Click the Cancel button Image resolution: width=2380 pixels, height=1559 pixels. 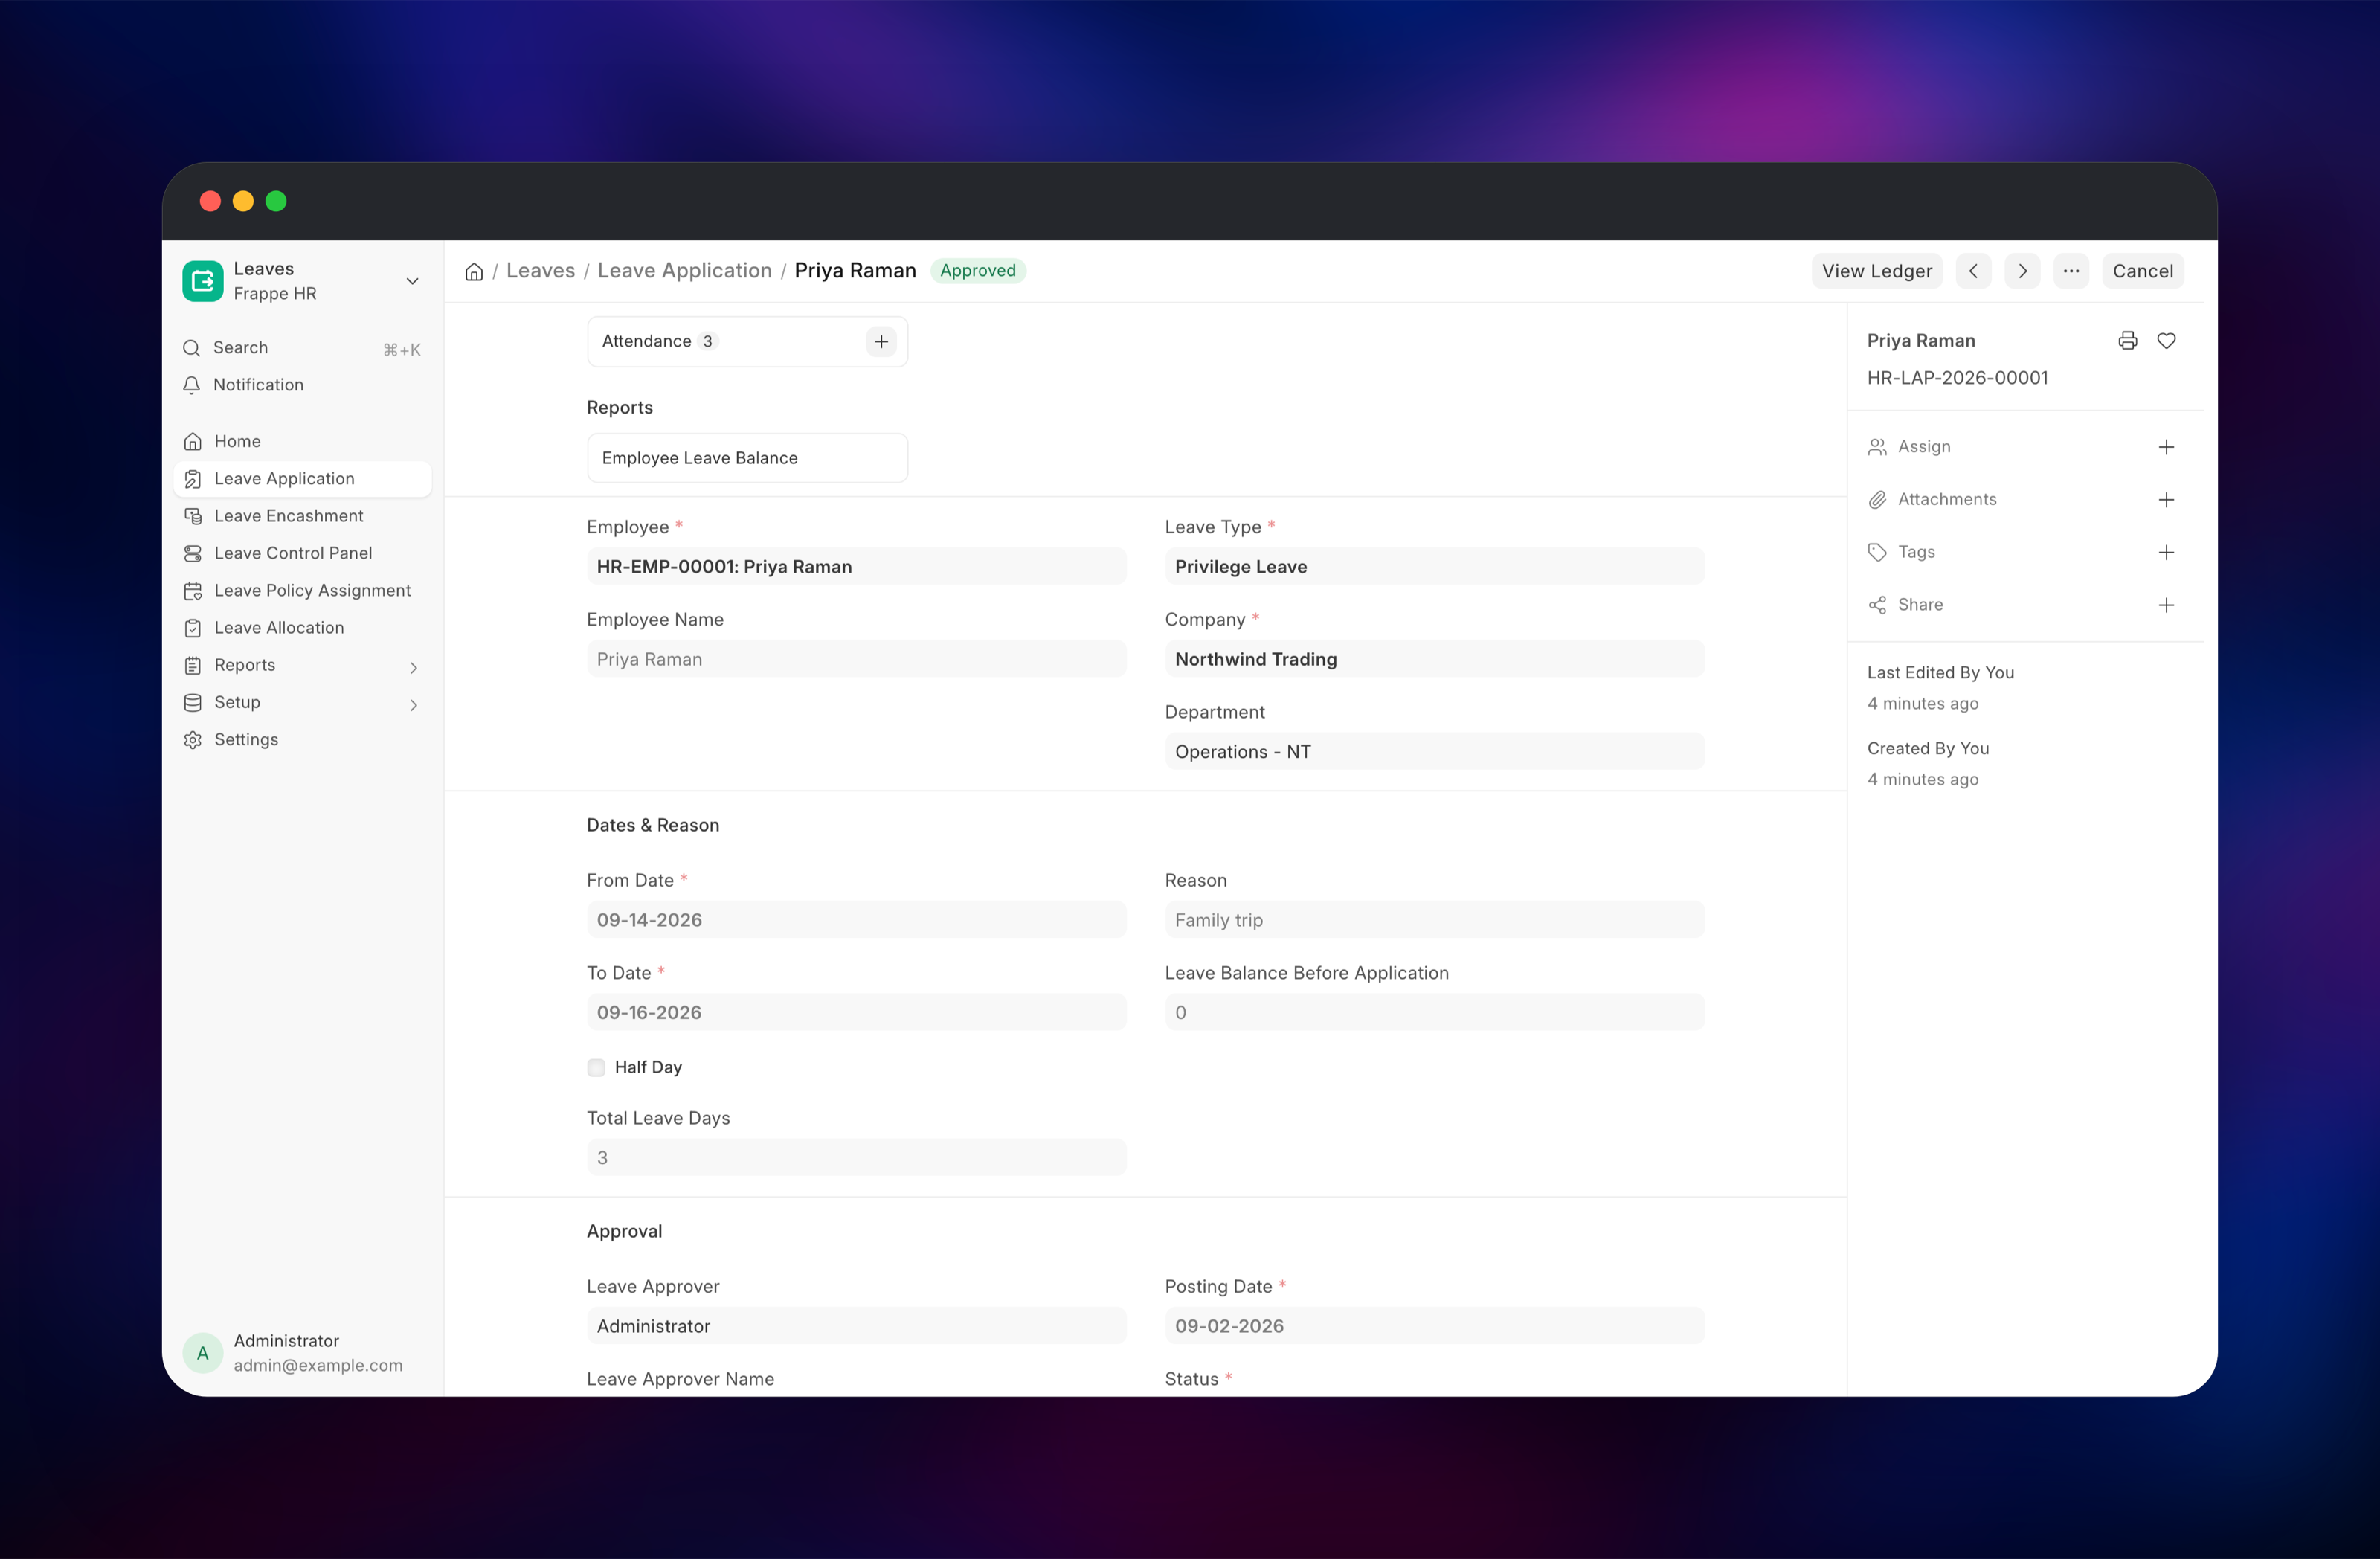(x=2142, y=271)
